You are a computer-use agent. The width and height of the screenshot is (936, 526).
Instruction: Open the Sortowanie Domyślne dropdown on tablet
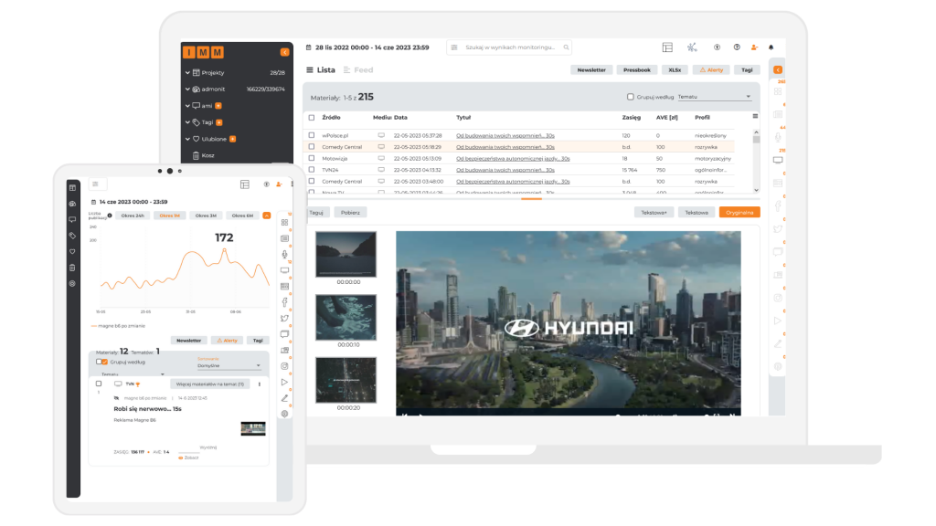229,365
